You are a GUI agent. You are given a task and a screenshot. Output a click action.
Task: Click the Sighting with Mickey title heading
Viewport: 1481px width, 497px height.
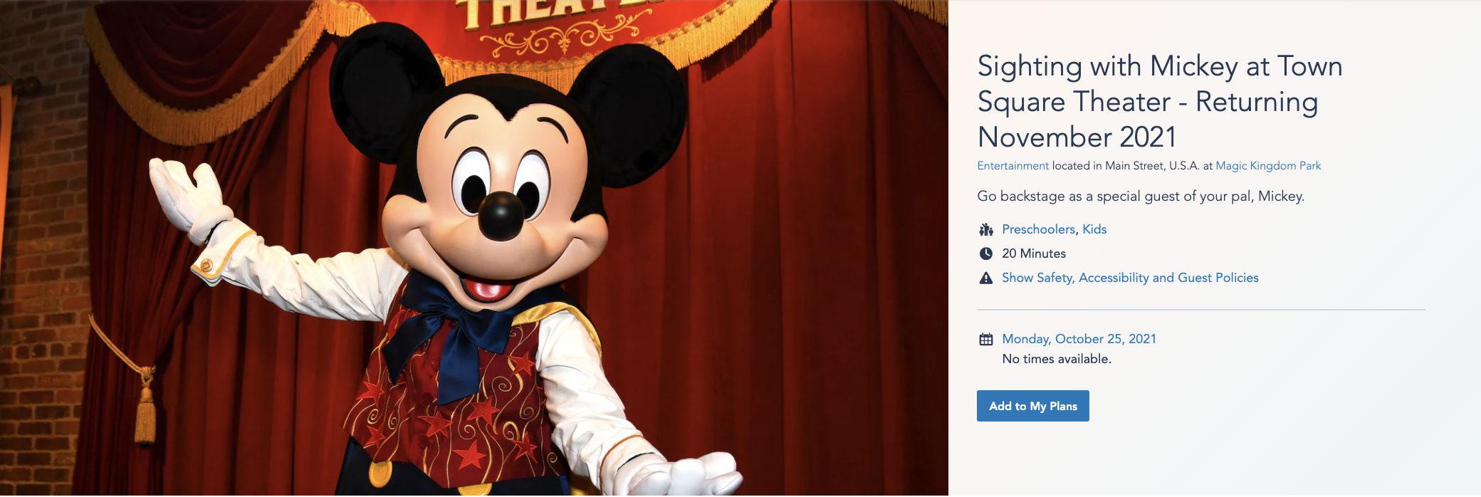(x=1160, y=101)
